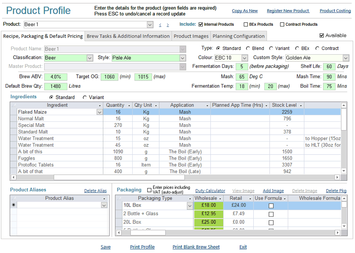Click the Duty Calculator link
355x253 pixels.
(x=210, y=191)
